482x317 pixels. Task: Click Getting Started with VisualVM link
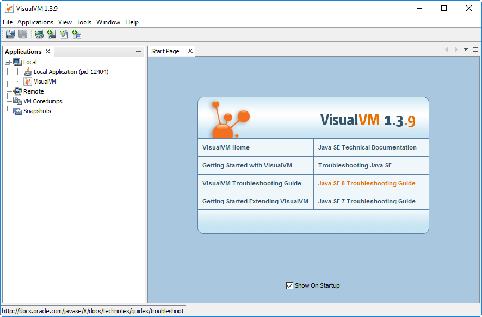pos(247,165)
